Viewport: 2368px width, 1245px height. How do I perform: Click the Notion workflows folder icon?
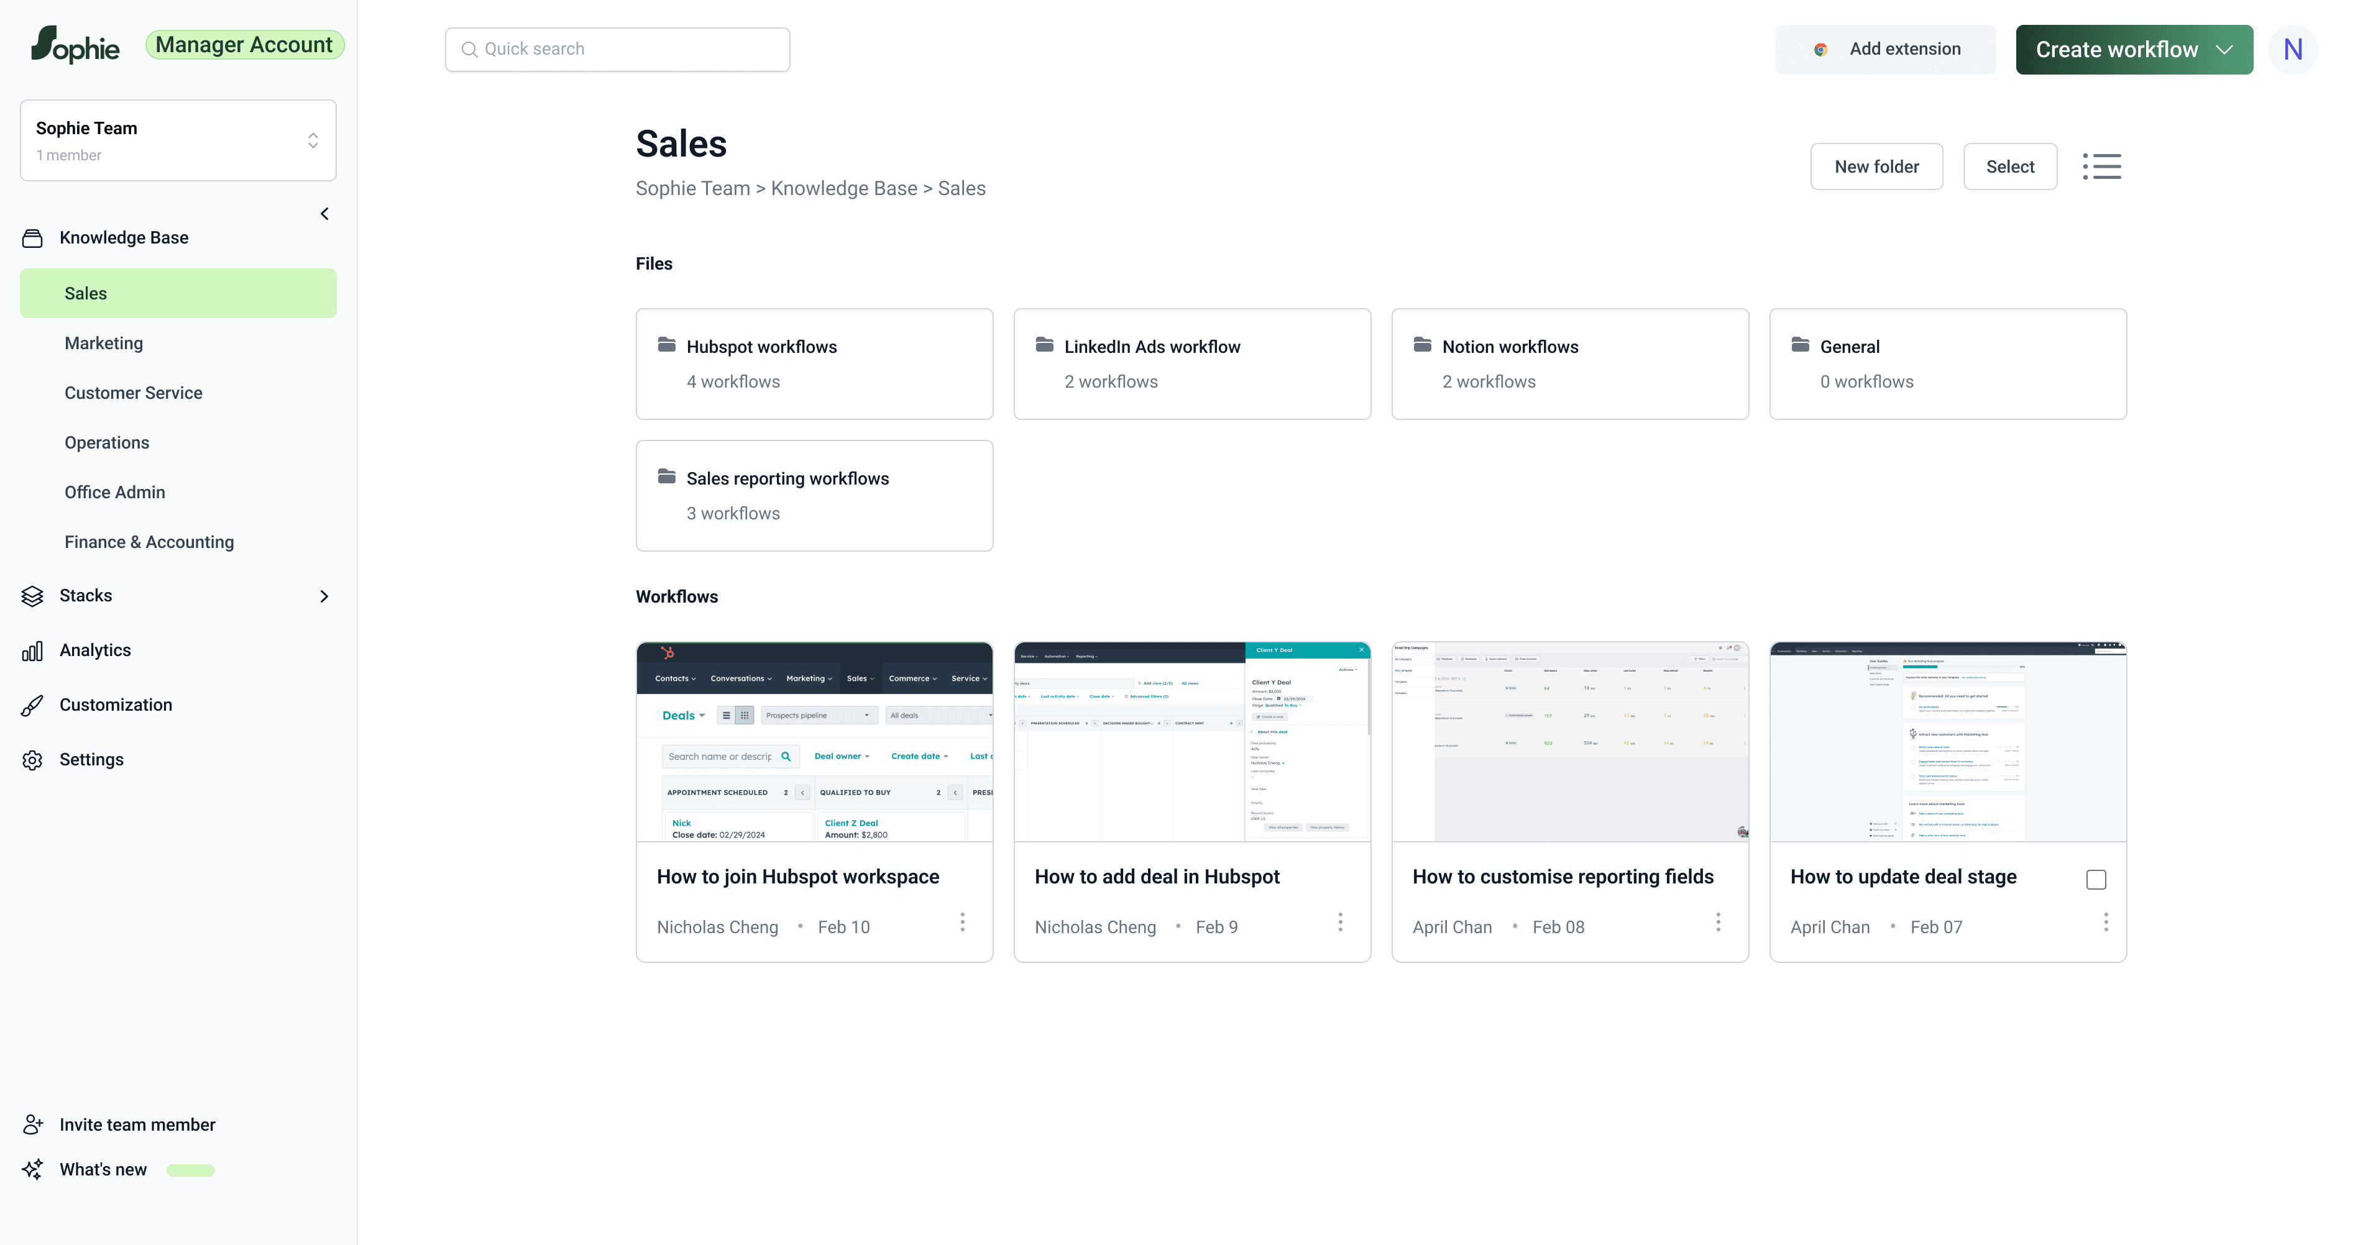pyautogui.click(x=1423, y=345)
